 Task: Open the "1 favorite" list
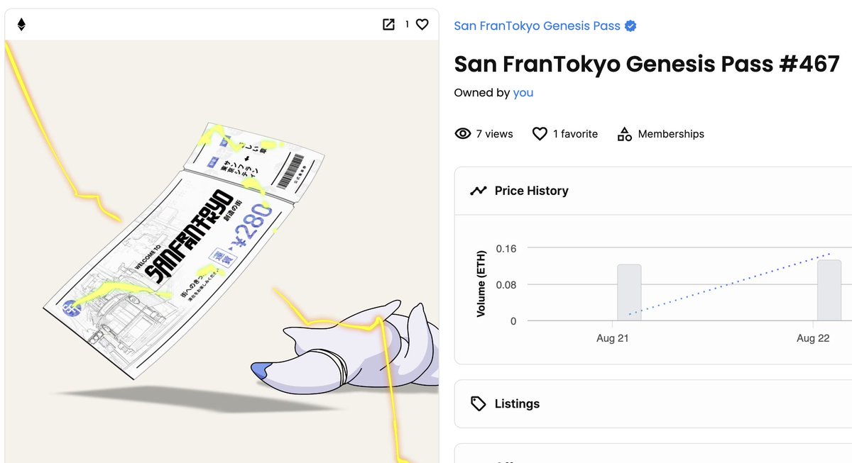575,133
